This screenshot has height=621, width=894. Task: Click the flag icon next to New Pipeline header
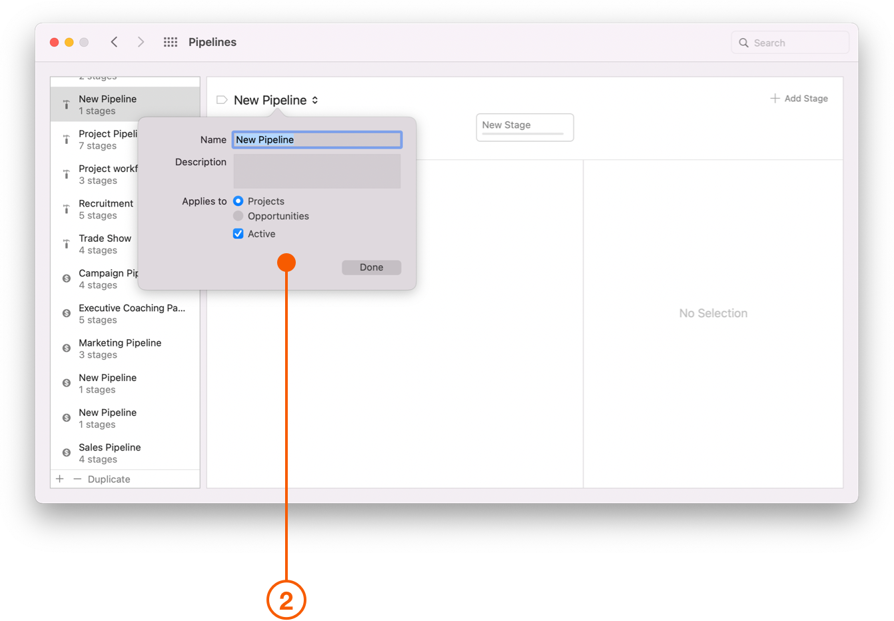[x=221, y=99]
